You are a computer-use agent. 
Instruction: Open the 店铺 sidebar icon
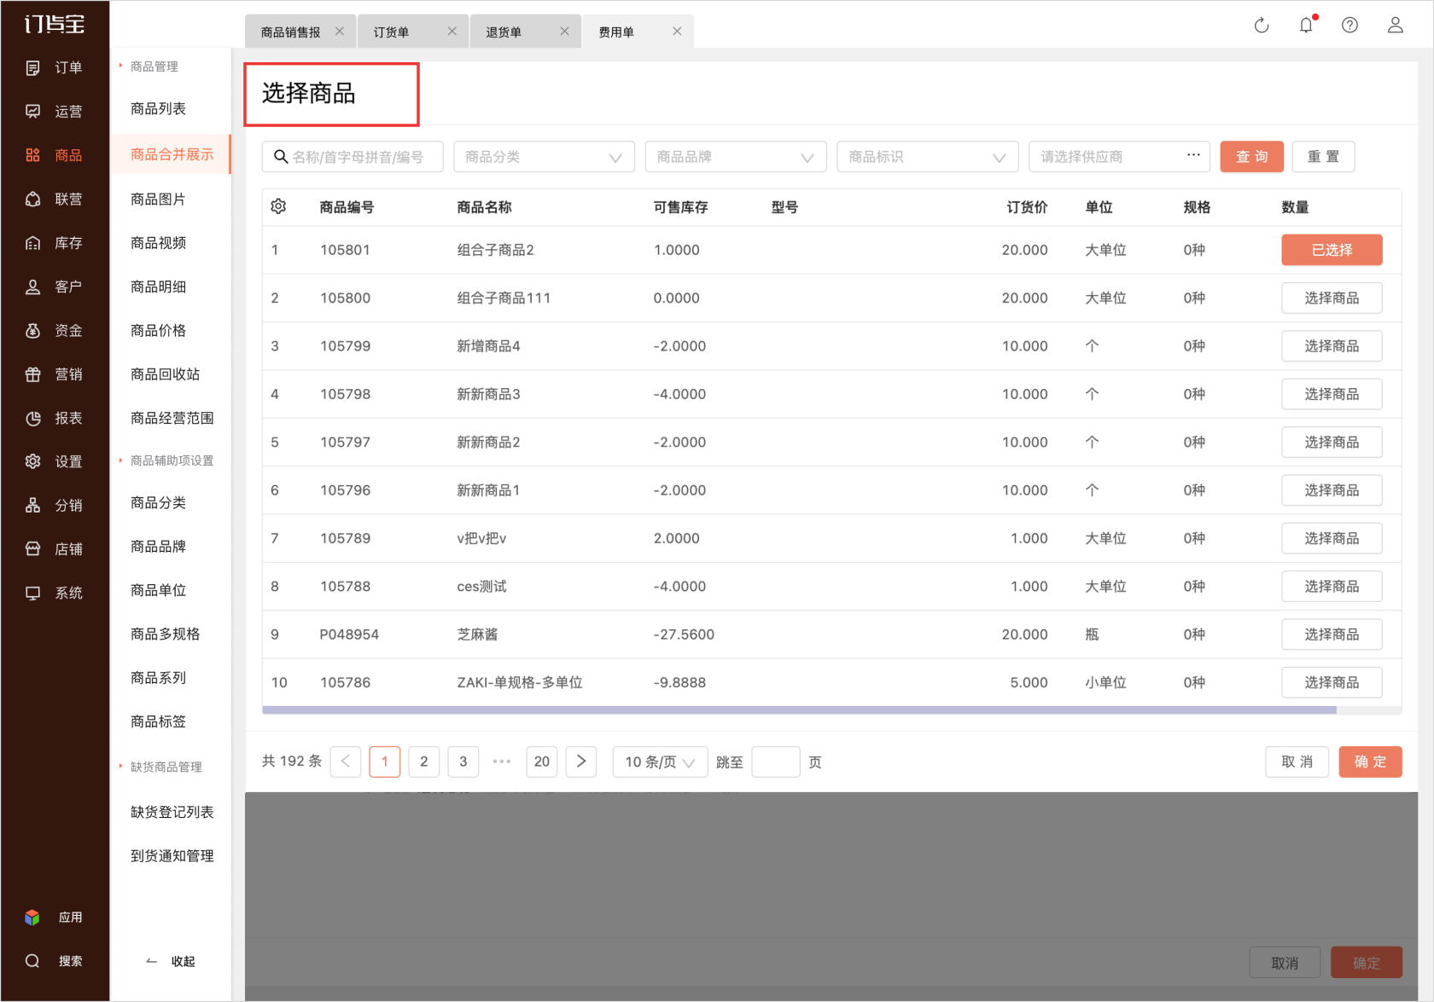pos(32,549)
